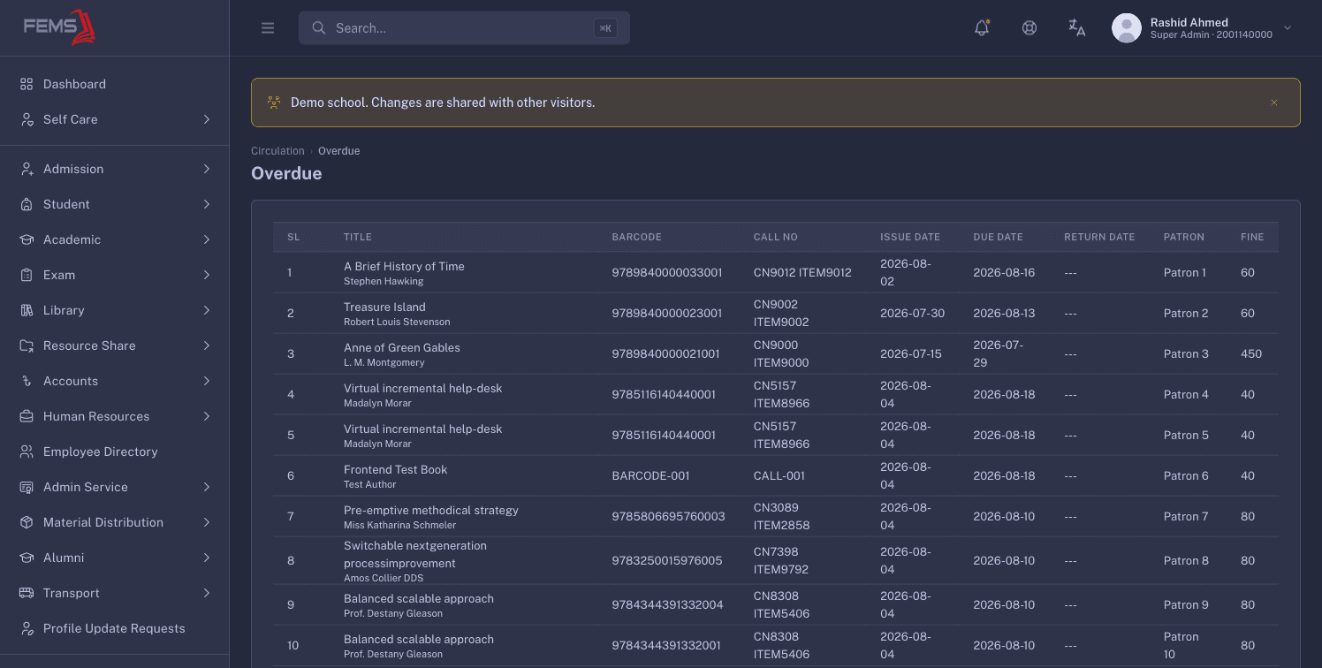Click the Exam clipboard icon
The image size is (1322, 668).
27,275
